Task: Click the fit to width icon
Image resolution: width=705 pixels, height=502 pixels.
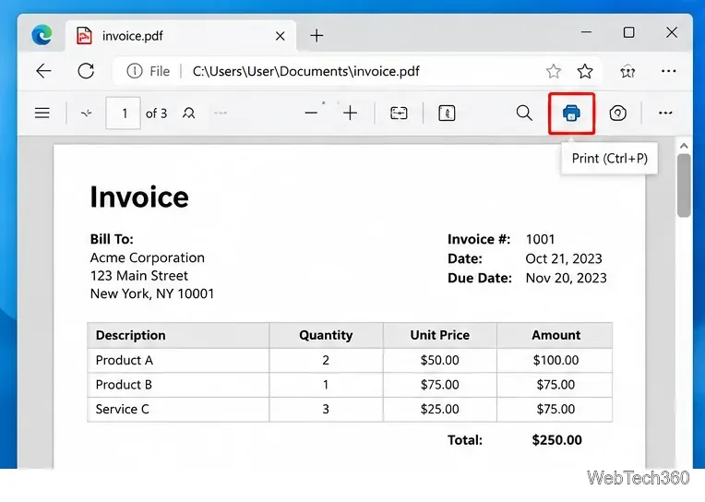Action: point(399,113)
